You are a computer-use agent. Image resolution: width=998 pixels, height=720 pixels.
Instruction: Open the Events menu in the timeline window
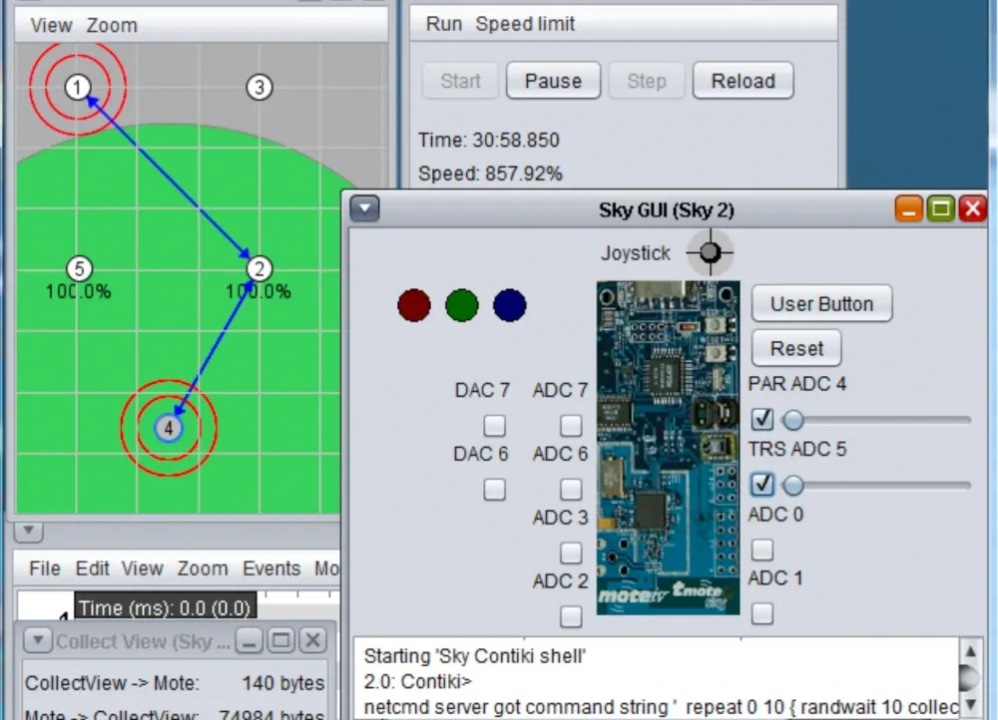point(270,568)
